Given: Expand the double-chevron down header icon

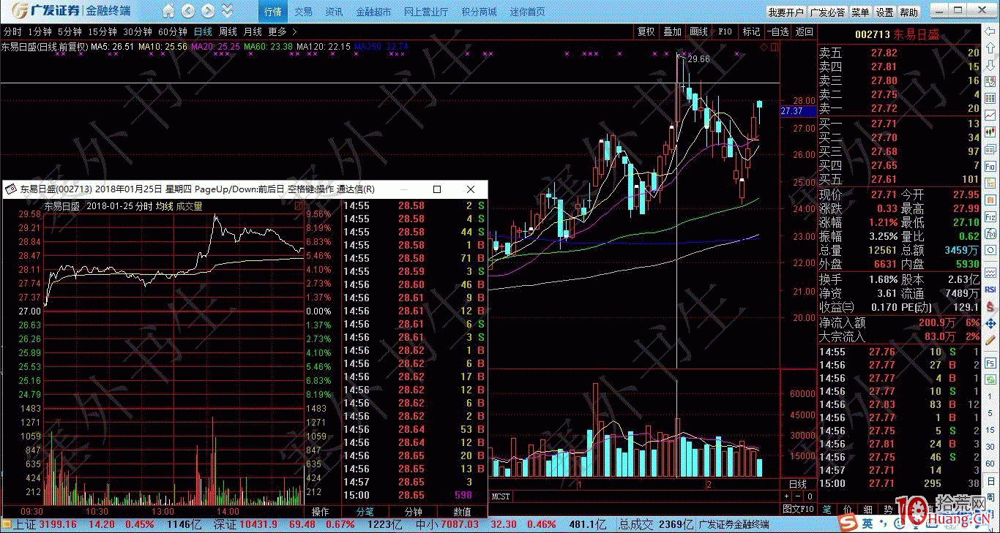Looking at the screenshot, I should coord(228,11).
